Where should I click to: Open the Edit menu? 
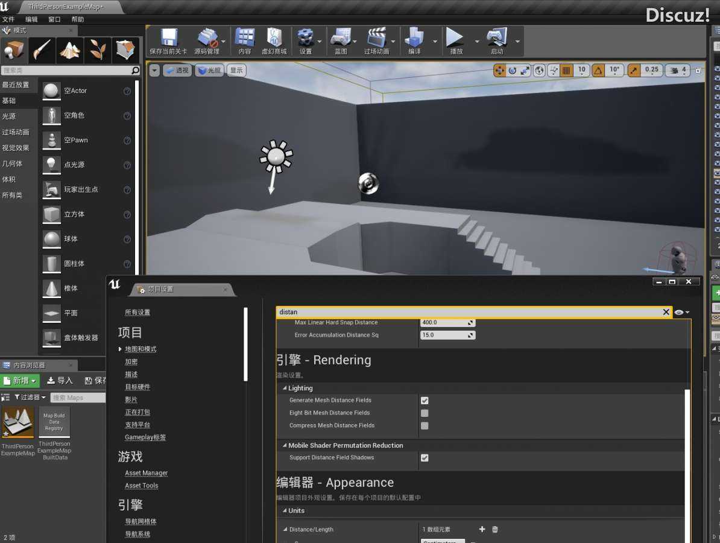tap(31, 19)
